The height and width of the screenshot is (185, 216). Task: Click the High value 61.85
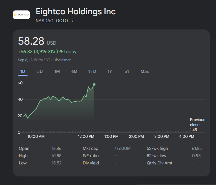click(x=56, y=156)
